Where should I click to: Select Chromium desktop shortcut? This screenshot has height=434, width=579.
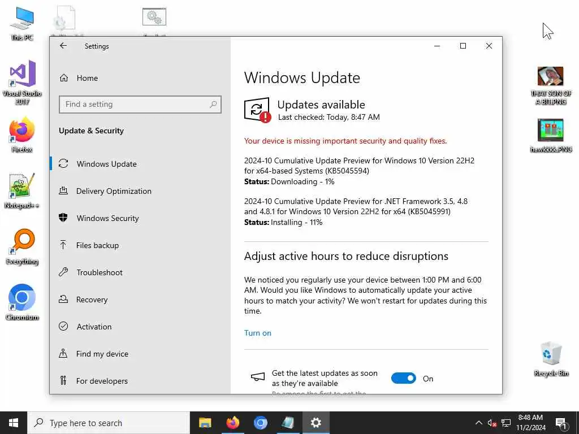(x=22, y=303)
